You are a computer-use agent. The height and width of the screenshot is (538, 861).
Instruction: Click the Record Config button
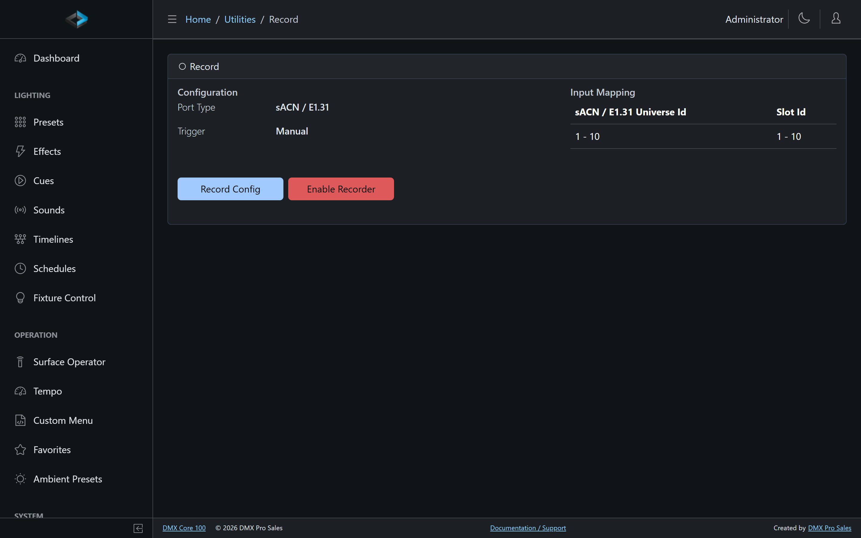coord(230,189)
